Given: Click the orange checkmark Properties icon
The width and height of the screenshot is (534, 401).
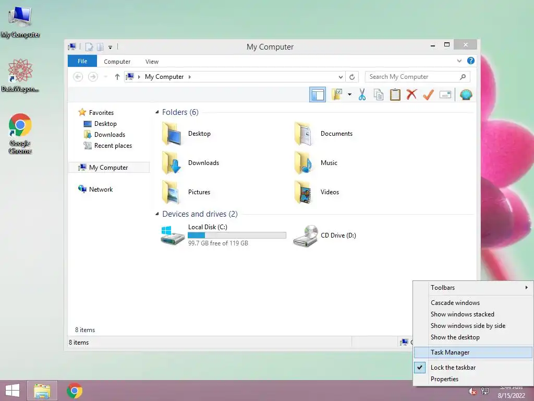Looking at the screenshot, I should click(428, 95).
